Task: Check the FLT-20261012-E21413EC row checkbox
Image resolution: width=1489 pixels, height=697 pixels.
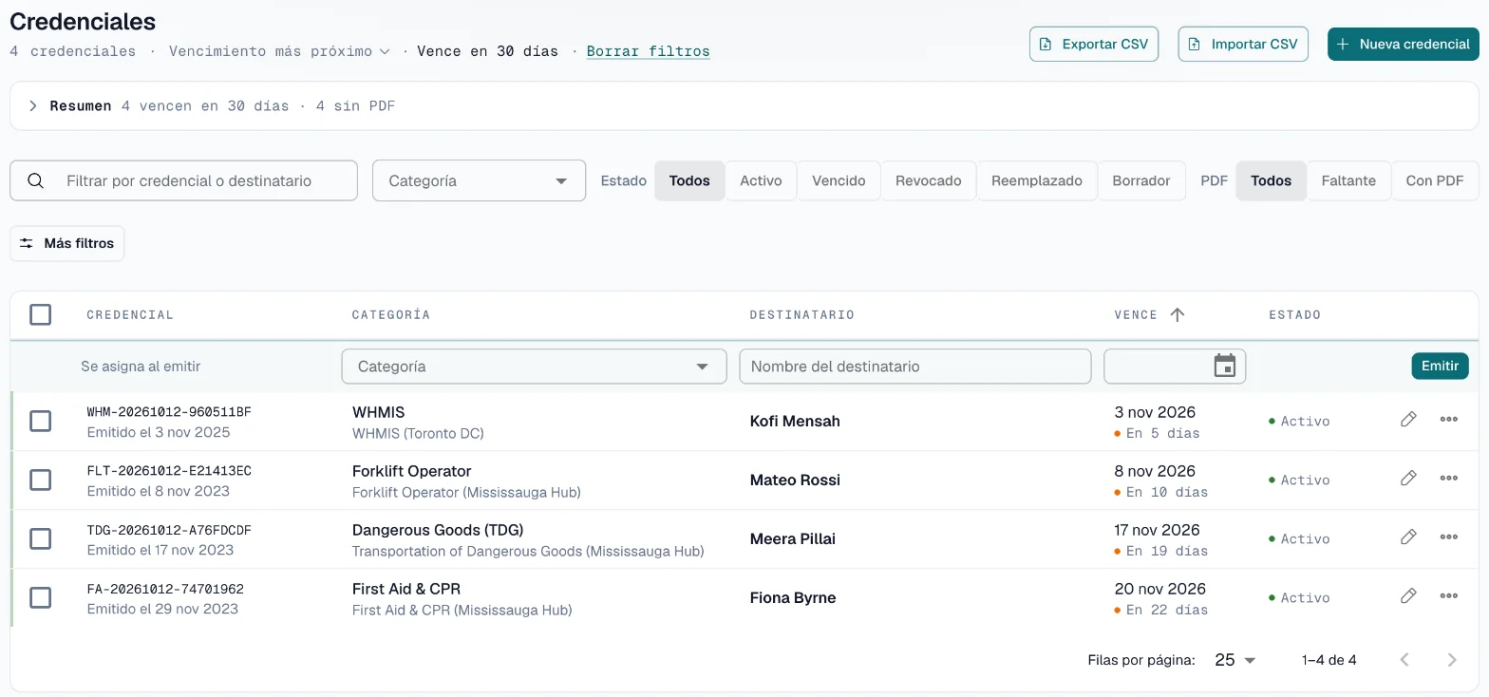Action: click(x=40, y=480)
